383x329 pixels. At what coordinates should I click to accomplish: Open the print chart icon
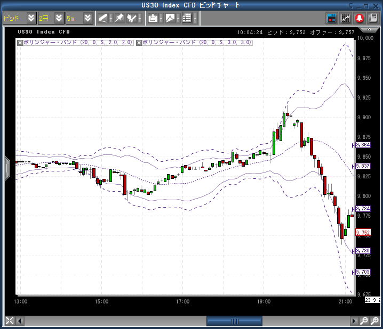coord(153,18)
